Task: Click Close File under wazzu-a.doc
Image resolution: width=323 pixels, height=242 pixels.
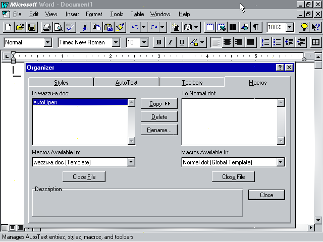Action: coord(84,177)
